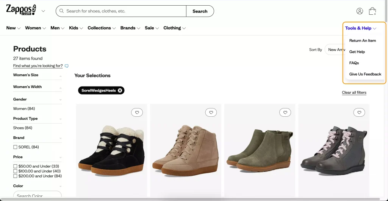Select Get Help from menu
Viewport: 388px width, 201px height.
coord(357,51)
